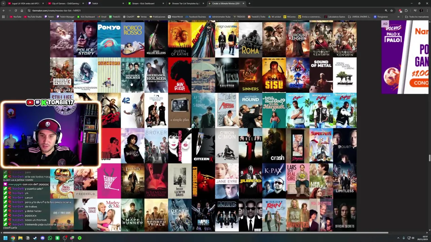
Task: Open Windows Start menu
Action: tap(5, 238)
